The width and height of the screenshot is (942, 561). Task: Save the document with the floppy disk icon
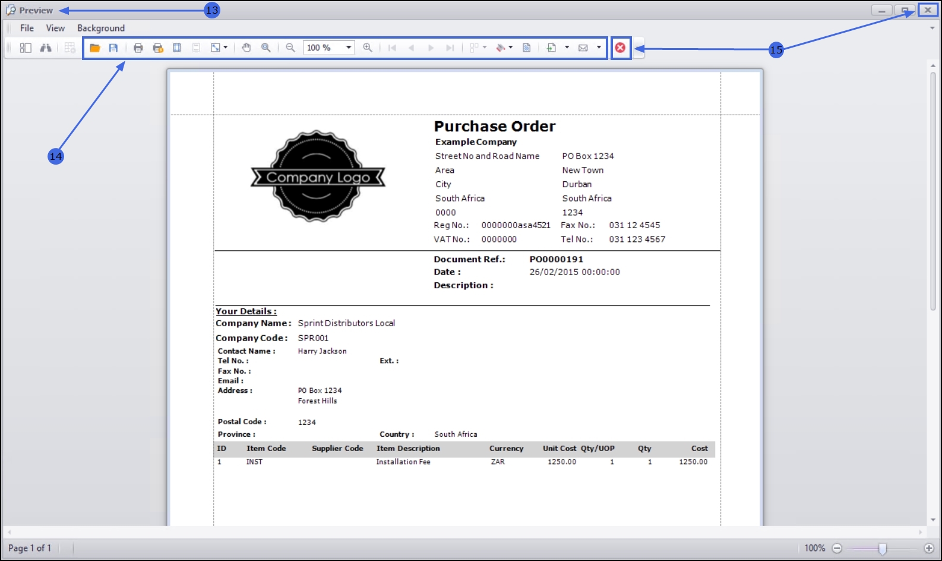pyautogui.click(x=113, y=48)
